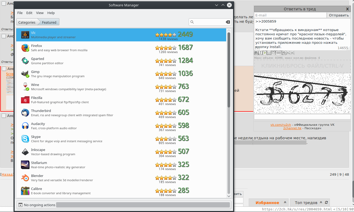Click Software Manager scrollbar down arrow
This screenshot has width=354, height=212.
point(229,196)
